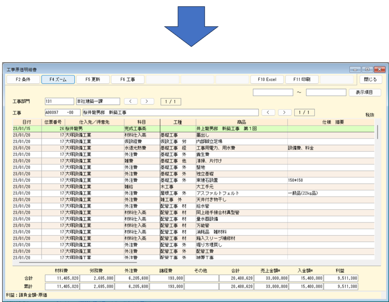Select the 配管工費 row
The image size is (389, 302).
click(193, 251)
